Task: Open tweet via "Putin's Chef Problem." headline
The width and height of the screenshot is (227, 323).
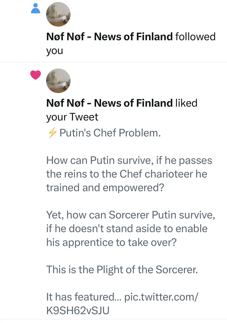Action: (x=110, y=133)
